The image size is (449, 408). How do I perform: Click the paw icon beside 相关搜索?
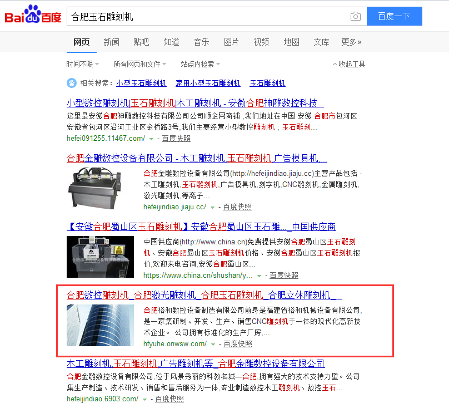tap(72, 83)
